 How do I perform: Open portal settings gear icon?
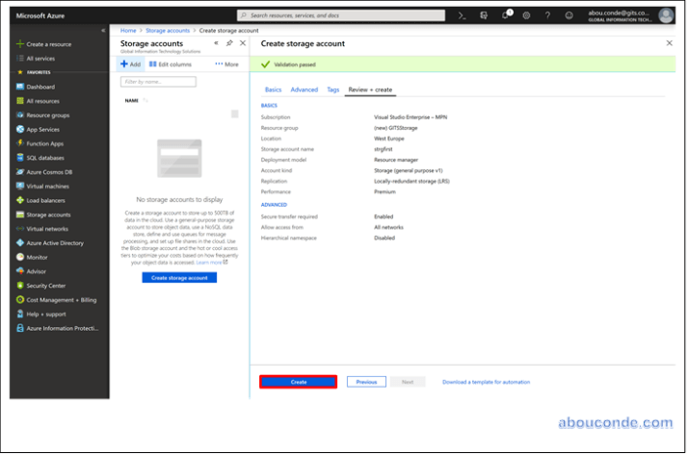coord(526,15)
